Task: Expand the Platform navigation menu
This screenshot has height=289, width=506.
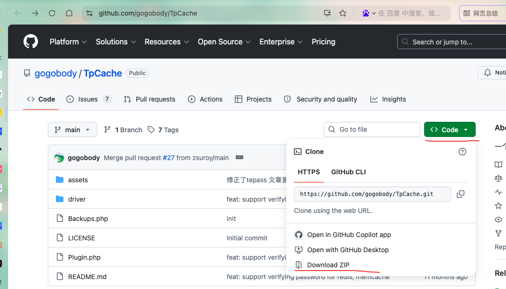Action: coord(68,42)
